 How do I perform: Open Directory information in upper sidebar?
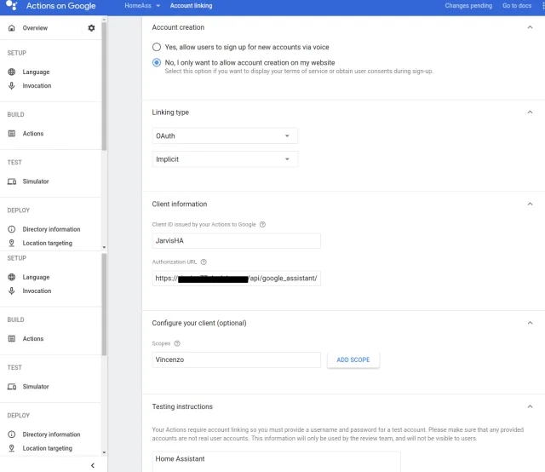pos(51,229)
